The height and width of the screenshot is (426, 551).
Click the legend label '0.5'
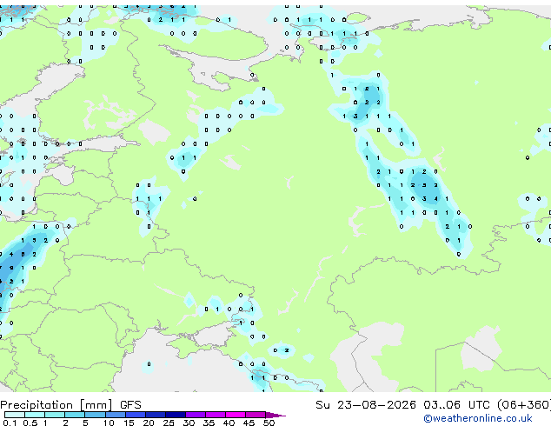click(x=30, y=423)
